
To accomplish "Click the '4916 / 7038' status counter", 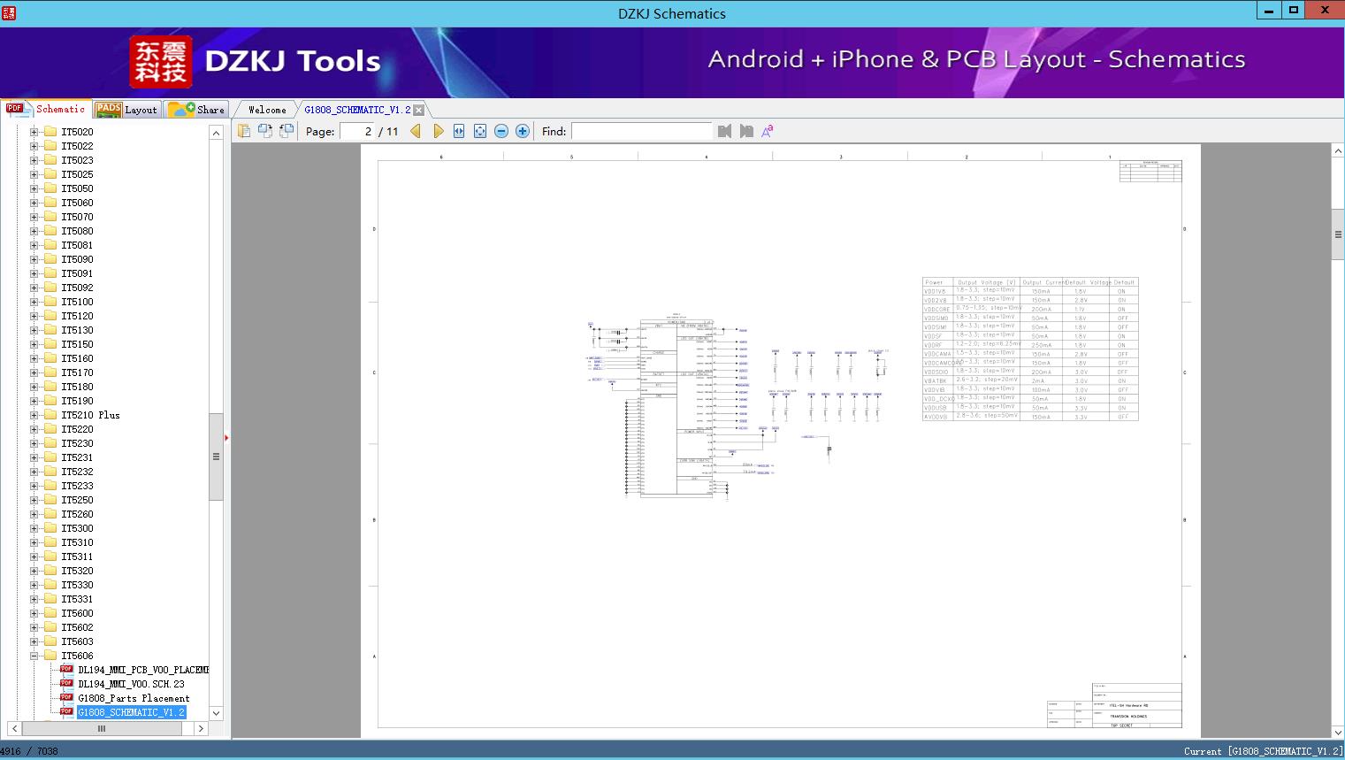I will (x=29, y=751).
